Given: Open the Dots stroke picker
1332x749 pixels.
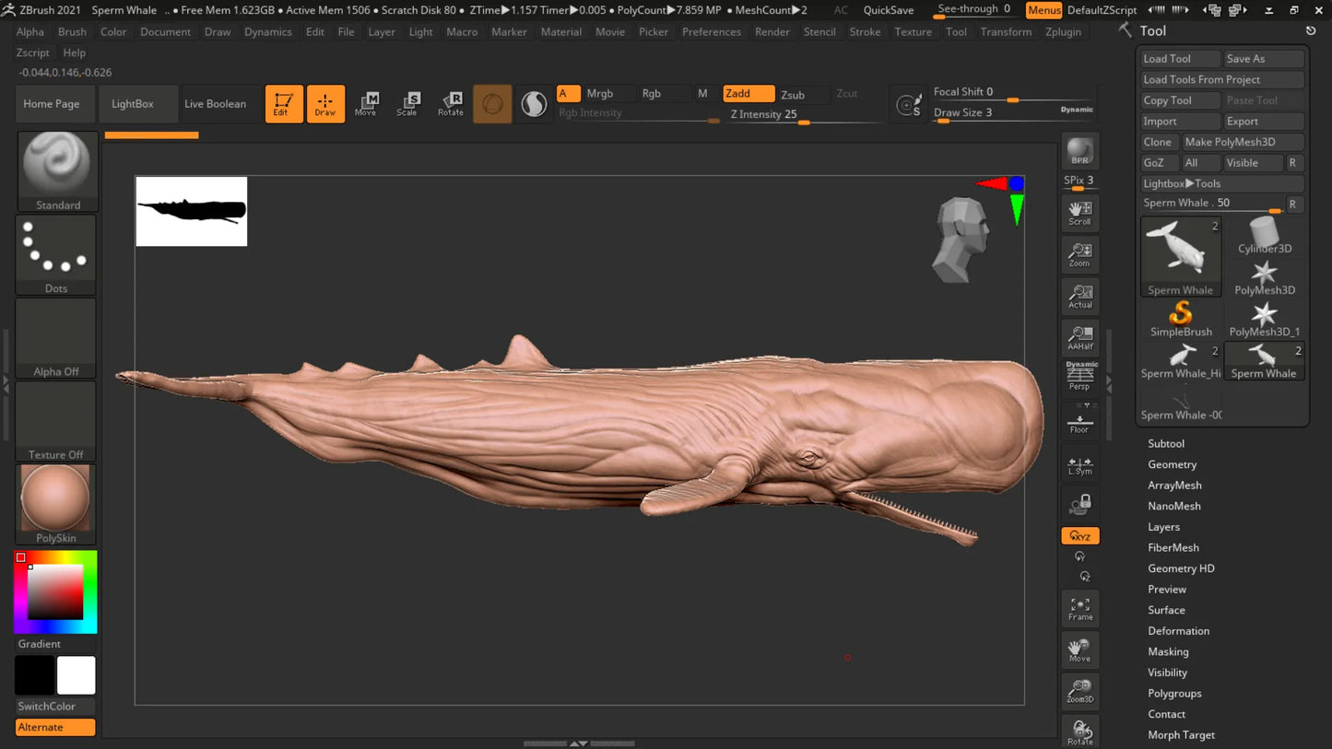Looking at the screenshot, I should click(x=56, y=255).
